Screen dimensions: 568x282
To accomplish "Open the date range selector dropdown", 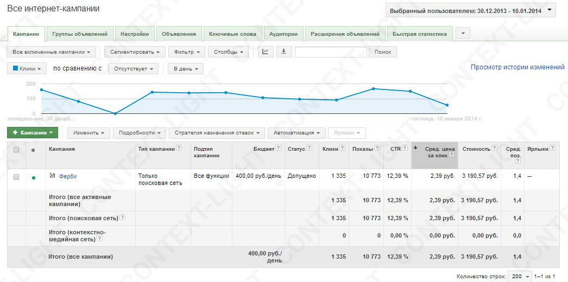I will [x=470, y=10].
